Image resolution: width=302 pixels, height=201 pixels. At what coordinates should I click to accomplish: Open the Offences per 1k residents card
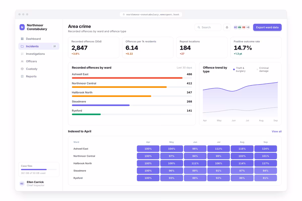148,47
